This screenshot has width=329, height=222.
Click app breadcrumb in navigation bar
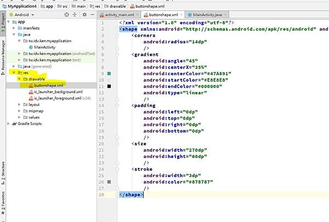point(47,6)
